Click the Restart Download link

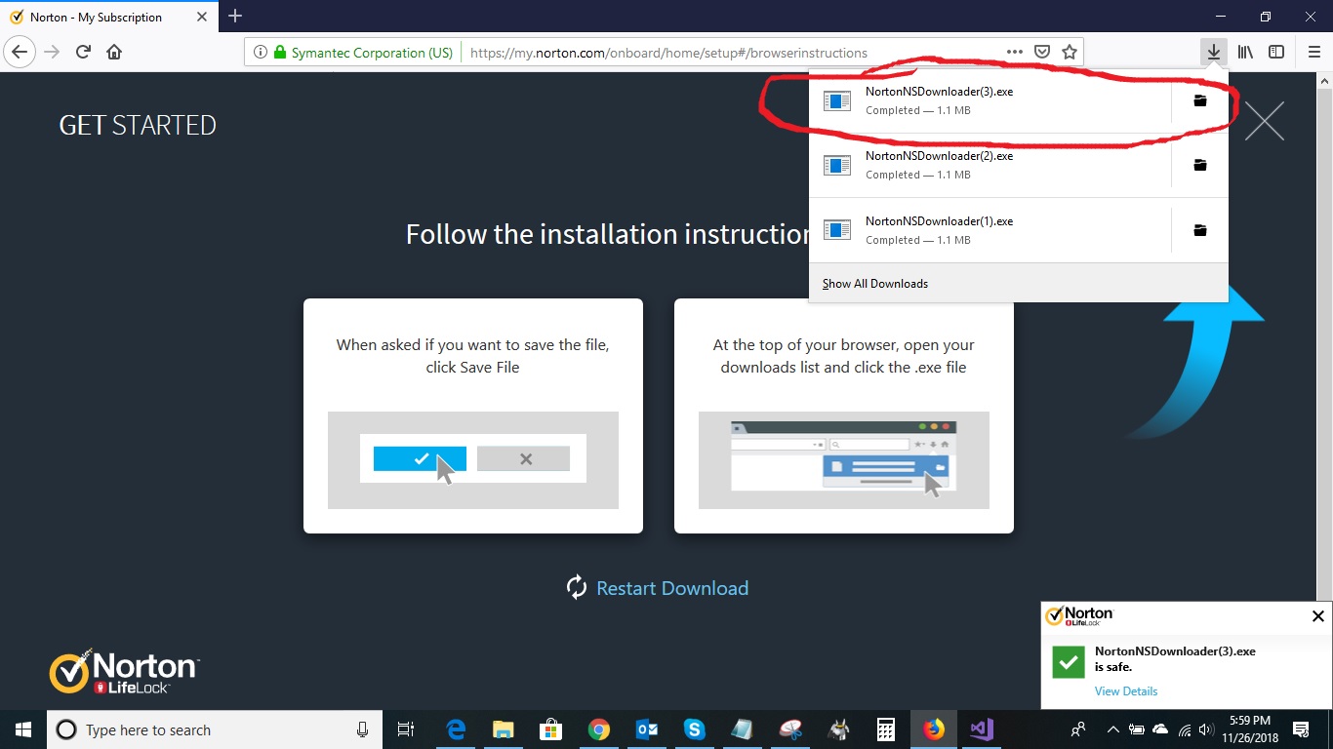coord(658,588)
